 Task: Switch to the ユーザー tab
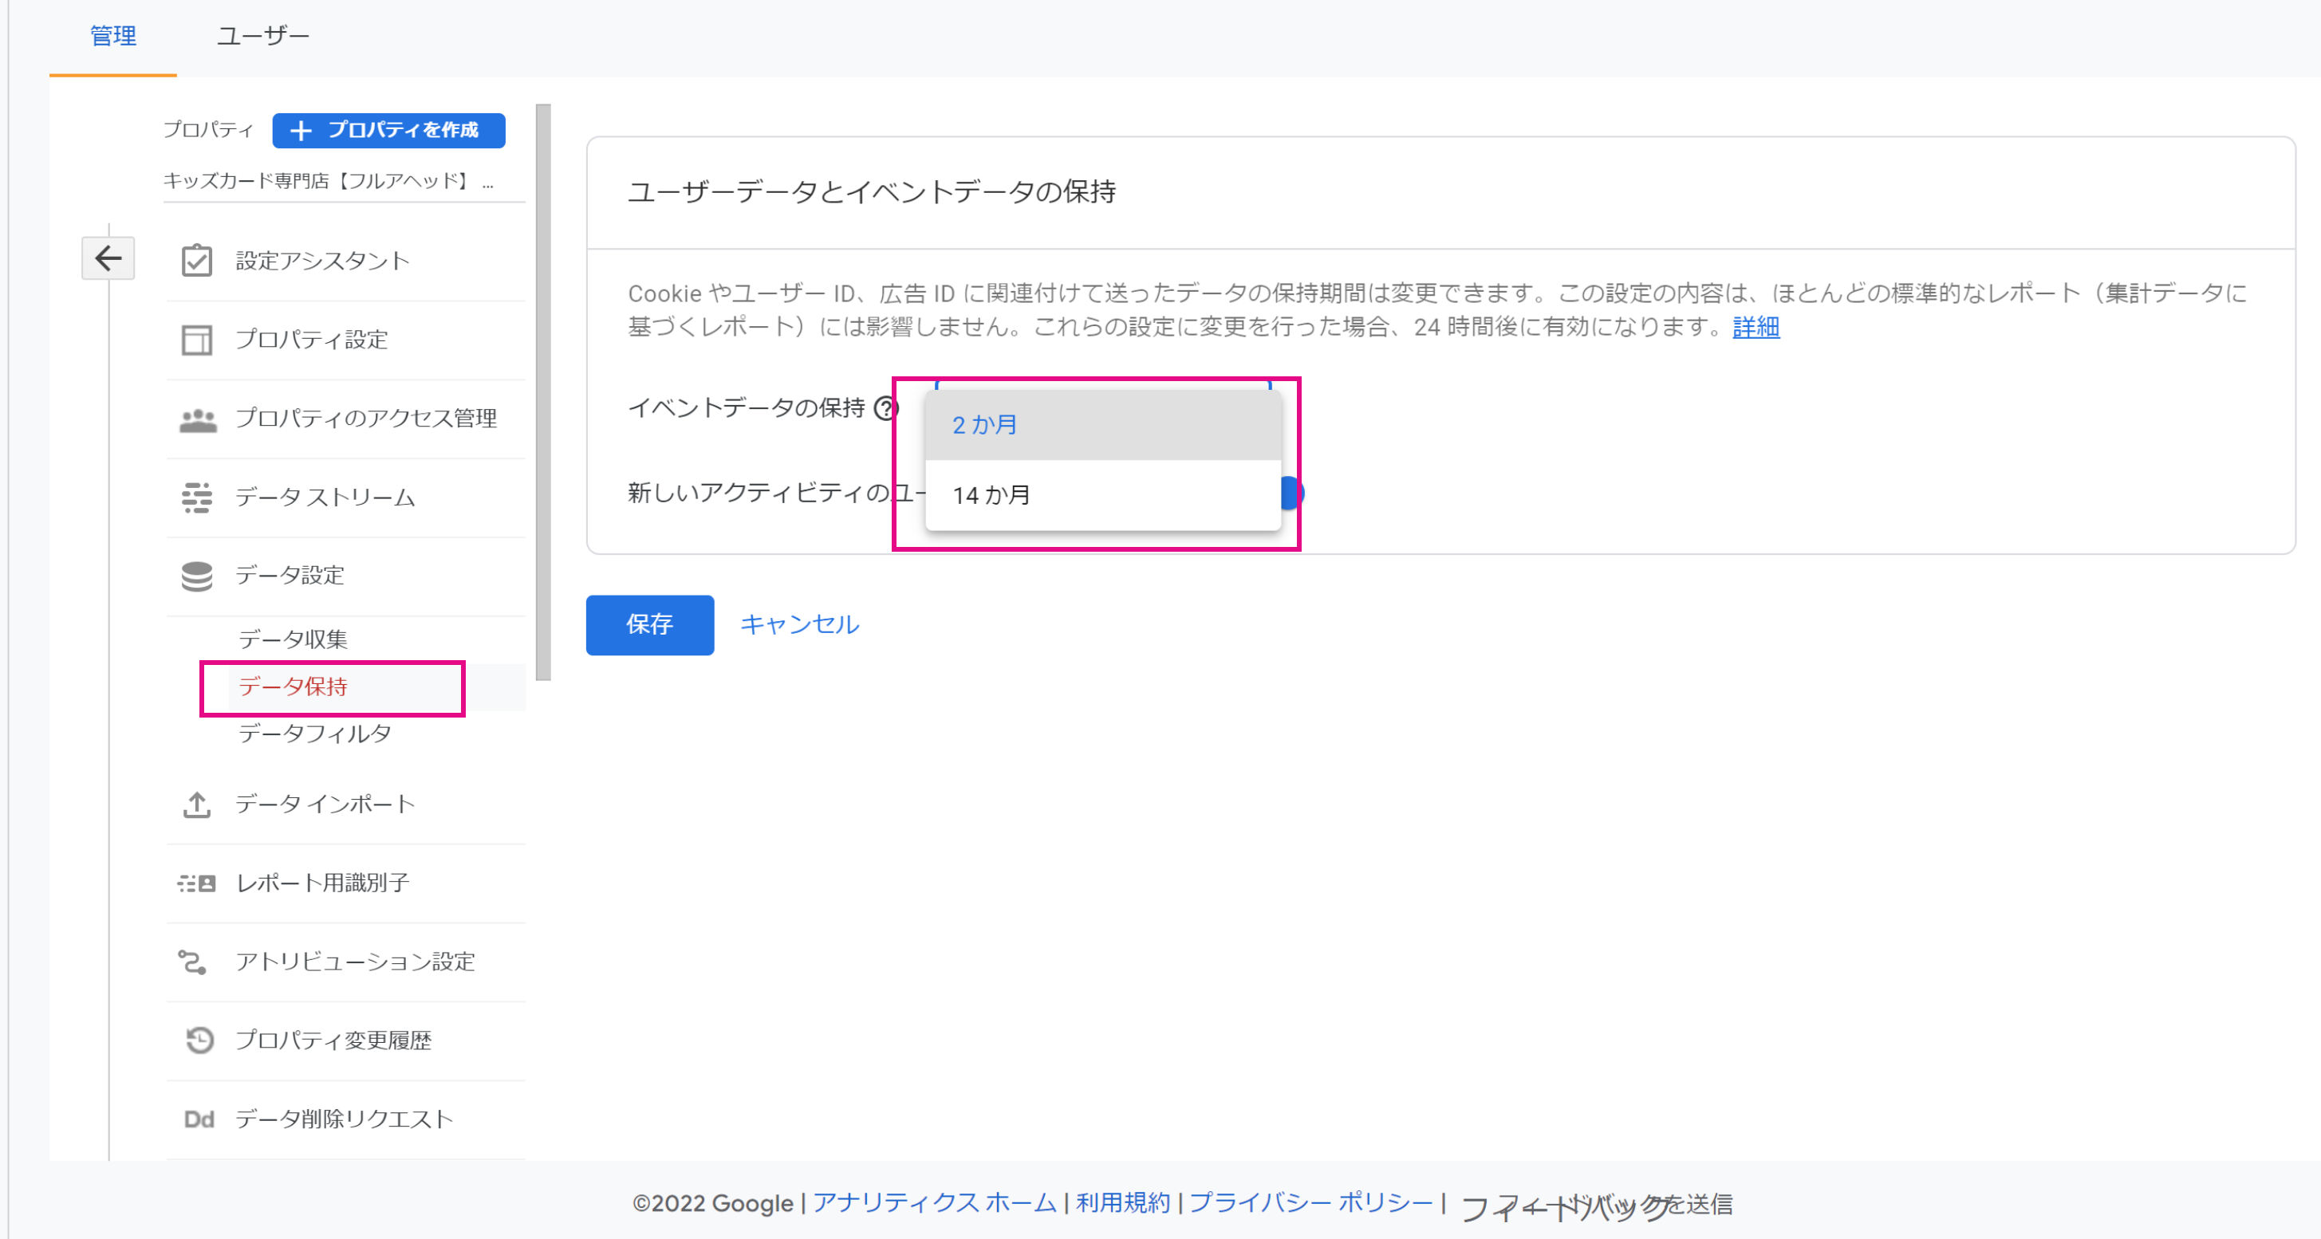[263, 36]
